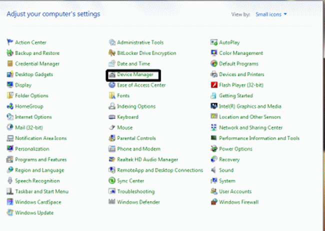Go to User Accounts settings
This screenshot has width=325, height=231.
235,191
